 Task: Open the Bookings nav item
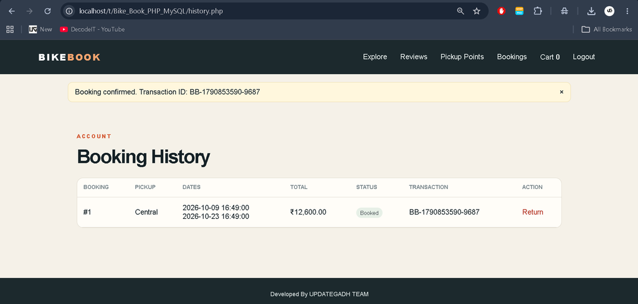512,57
